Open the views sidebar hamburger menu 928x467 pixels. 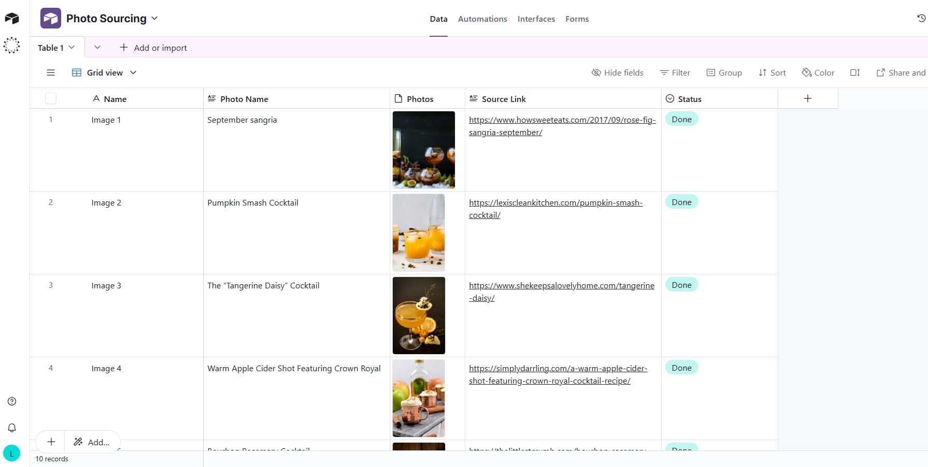pyautogui.click(x=51, y=72)
